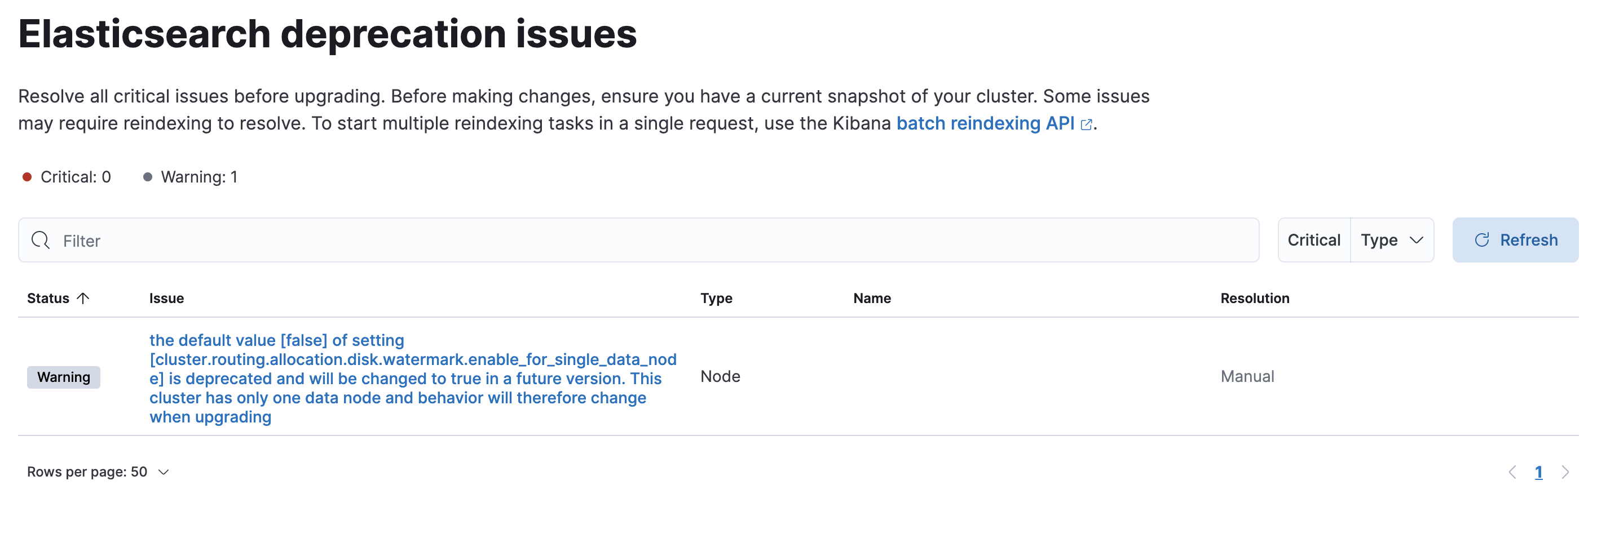Open the batch reindexing API link
This screenshot has height=534, width=1597.
(x=985, y=123)
